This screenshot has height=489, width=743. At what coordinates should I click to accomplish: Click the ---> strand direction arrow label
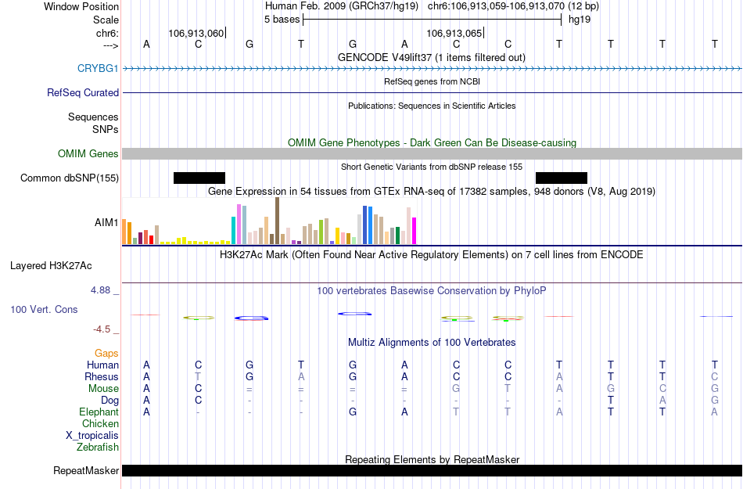[x=110, y=45]
